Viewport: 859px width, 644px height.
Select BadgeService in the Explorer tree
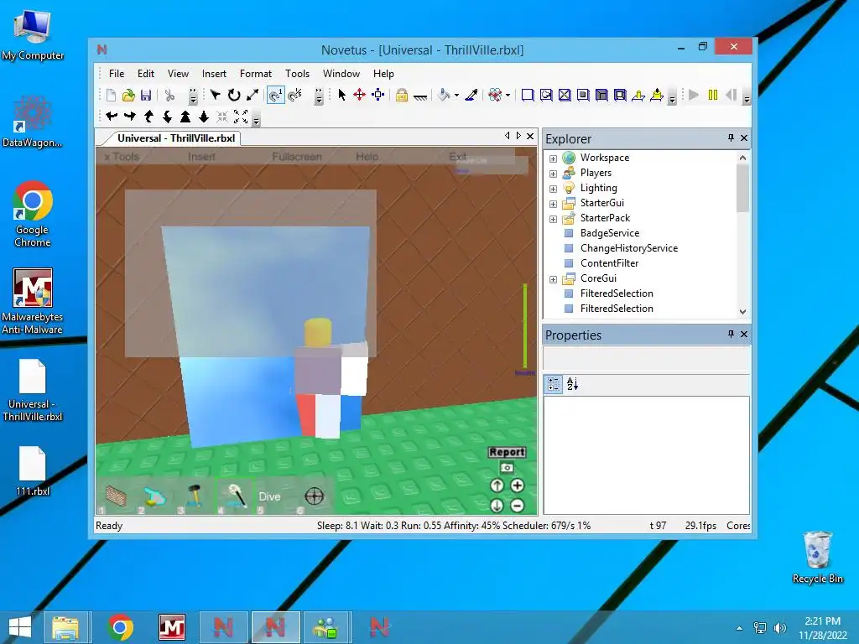pyautogui.click(x=609, y=233)
